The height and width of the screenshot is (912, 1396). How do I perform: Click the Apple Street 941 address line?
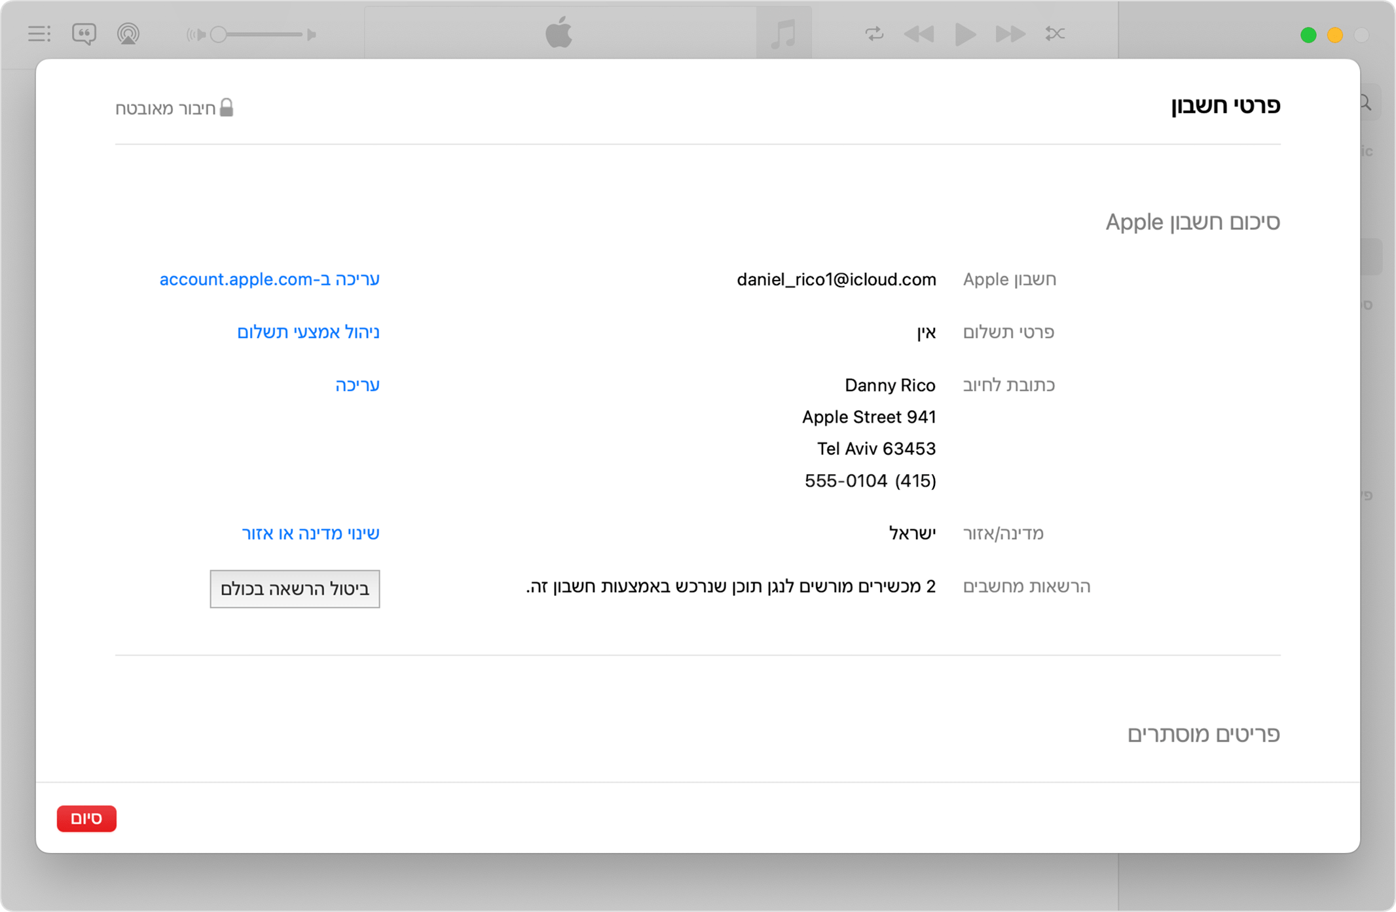click(869, 417)
